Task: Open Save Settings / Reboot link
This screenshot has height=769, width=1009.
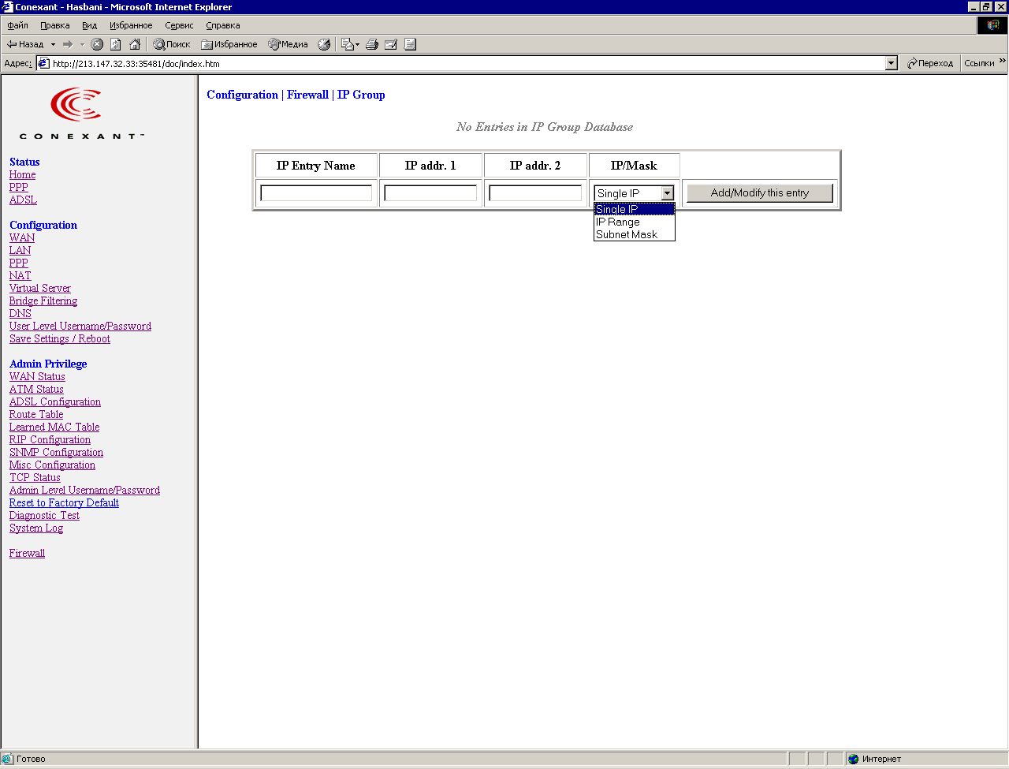Action: click(60, 339)
